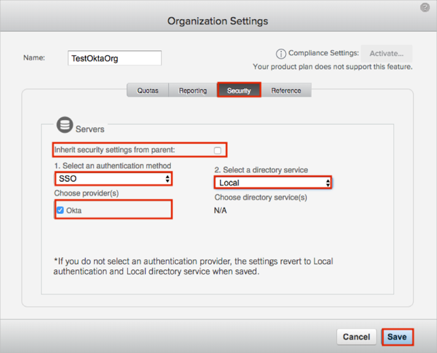Image resolution: width=437 pixels, height=353 pixels.
Task: Click the N/A directory service text
Action: [x=221, y=211]
